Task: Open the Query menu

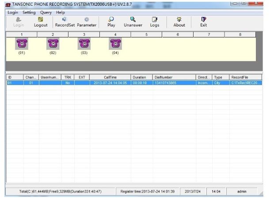Action: point(46,12)
